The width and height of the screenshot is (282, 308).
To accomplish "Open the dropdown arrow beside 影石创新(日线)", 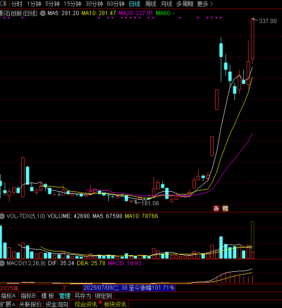I will pos(43,13).
